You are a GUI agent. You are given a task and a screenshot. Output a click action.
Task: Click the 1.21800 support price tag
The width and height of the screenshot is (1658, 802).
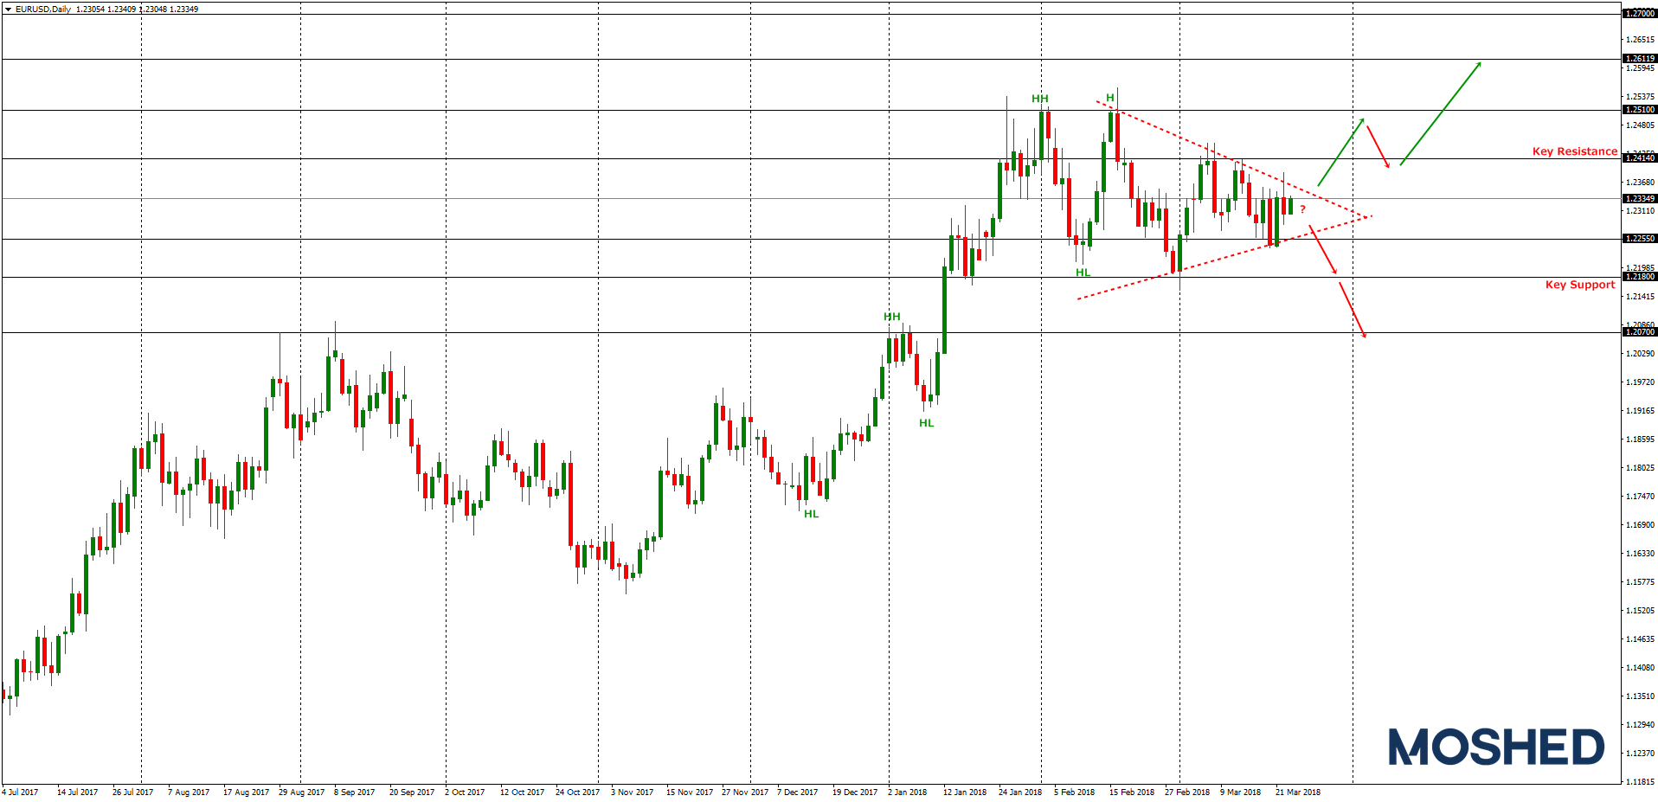(1641, 277)
